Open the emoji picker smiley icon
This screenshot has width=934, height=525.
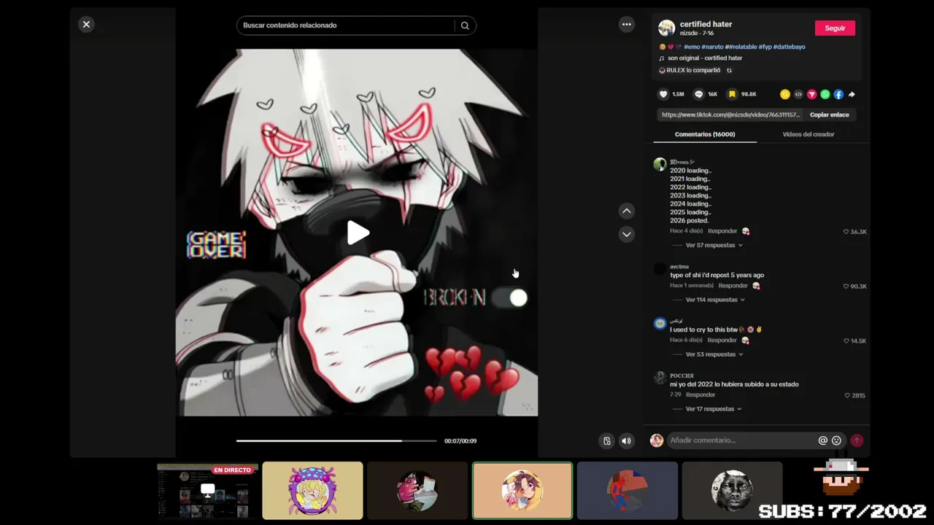[836, 440]
